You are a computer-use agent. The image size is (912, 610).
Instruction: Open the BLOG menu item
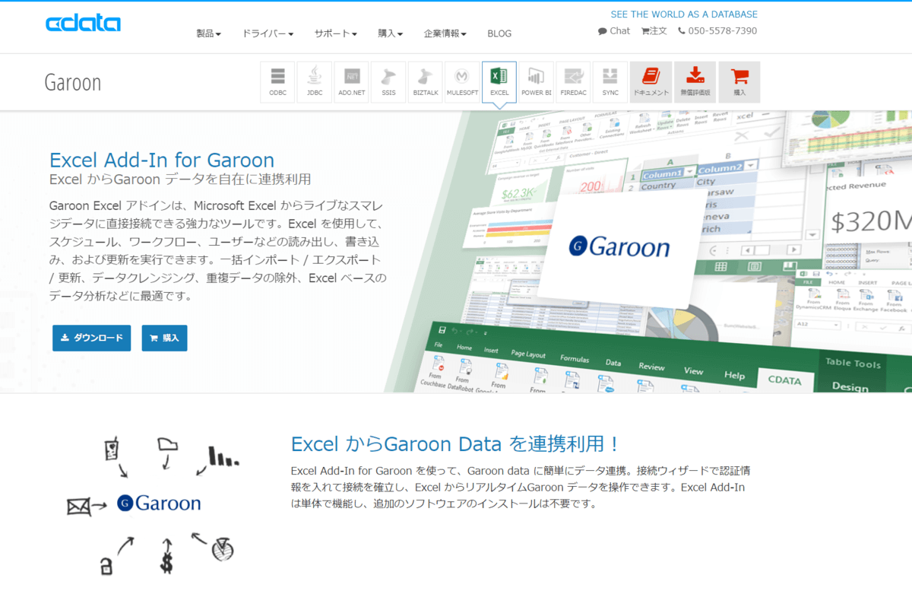(x=499, y=33)
